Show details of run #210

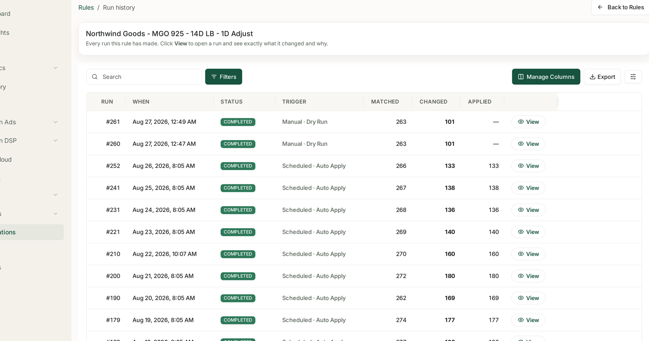(528, 254)
